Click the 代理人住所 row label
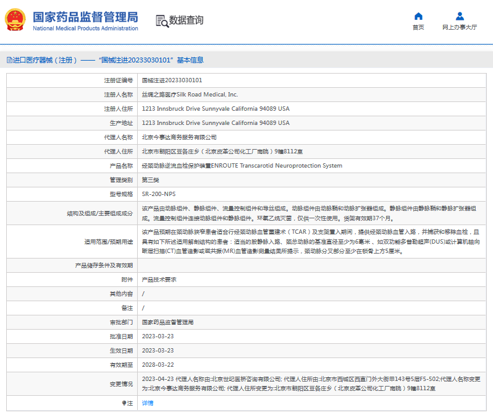The image size is (493, 415). point(119,152)
